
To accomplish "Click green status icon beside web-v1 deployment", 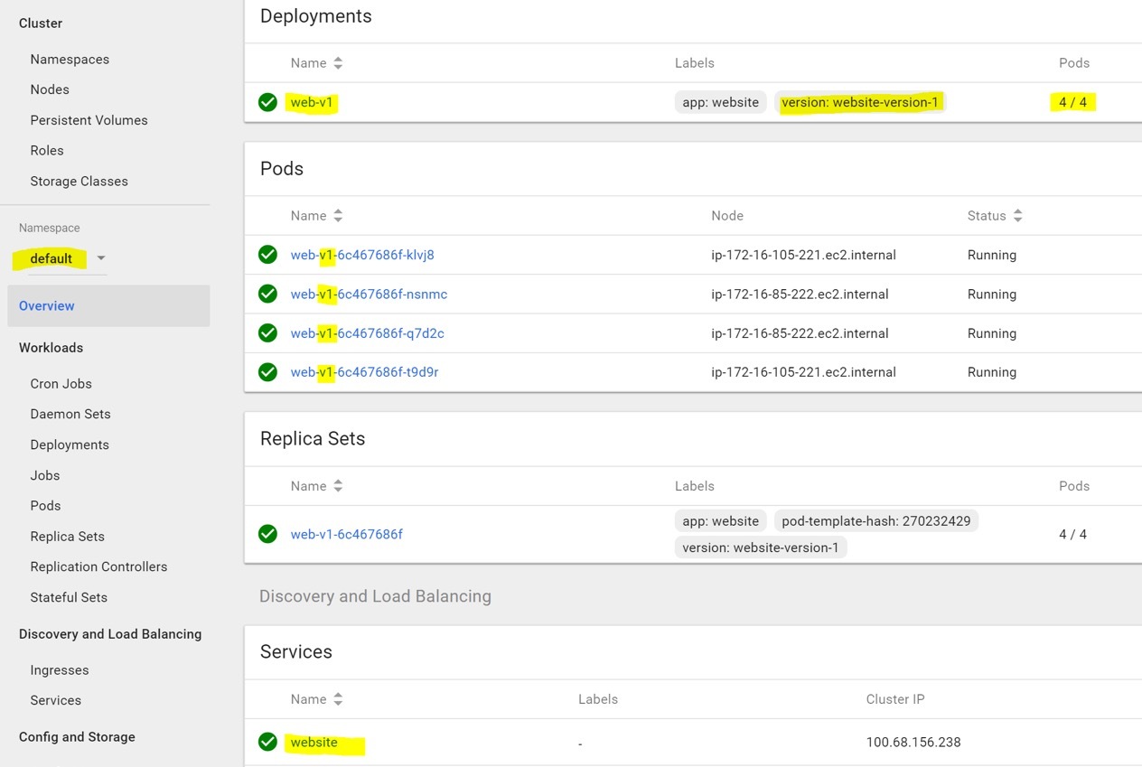I will click(267, 102).
